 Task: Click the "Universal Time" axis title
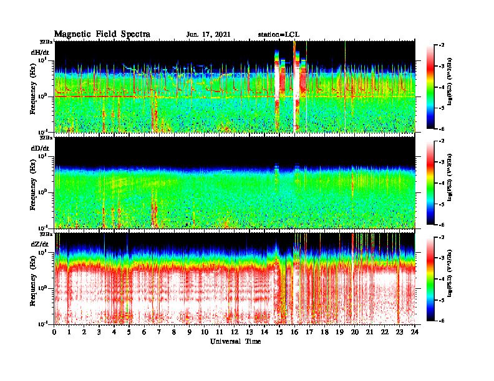click(x=235, y=341)
